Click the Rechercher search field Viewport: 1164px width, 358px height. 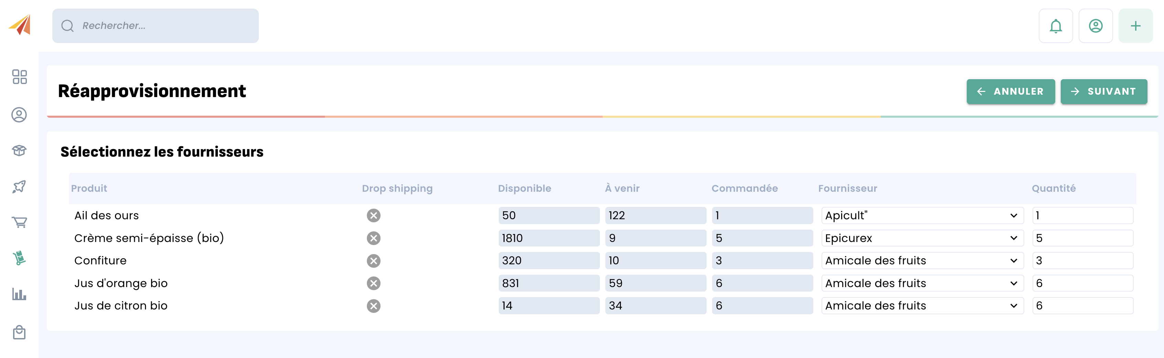point(156,26)
